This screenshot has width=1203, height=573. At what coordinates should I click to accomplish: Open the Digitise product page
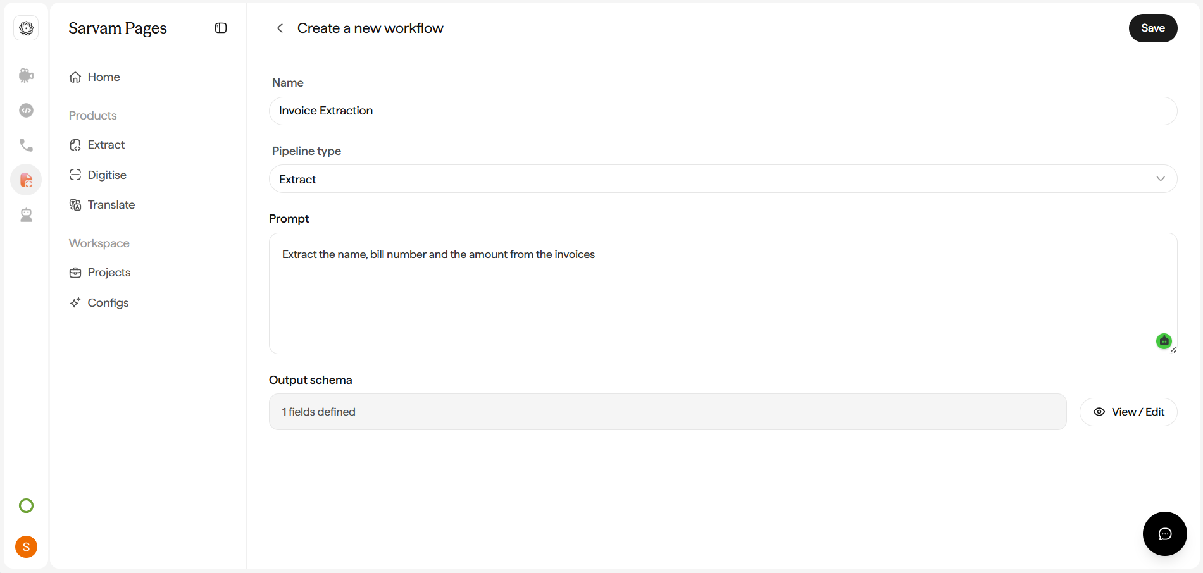98,175
